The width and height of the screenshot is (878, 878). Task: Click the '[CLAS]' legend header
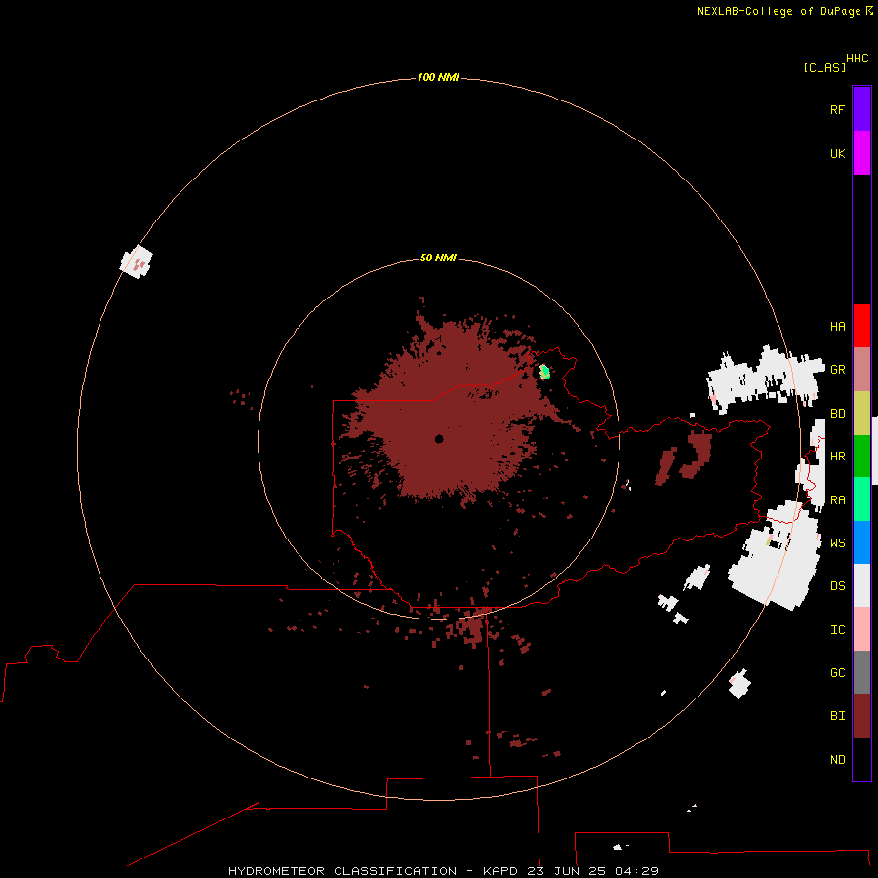pos(824,67)
